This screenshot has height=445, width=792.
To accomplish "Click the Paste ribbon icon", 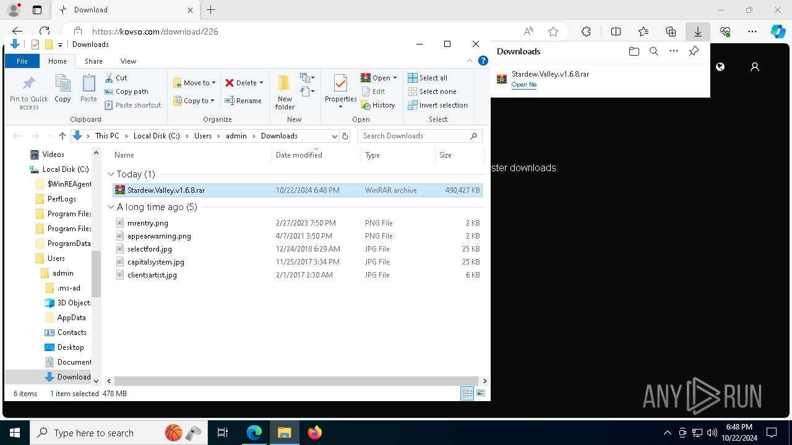I will tap(88, 88).
